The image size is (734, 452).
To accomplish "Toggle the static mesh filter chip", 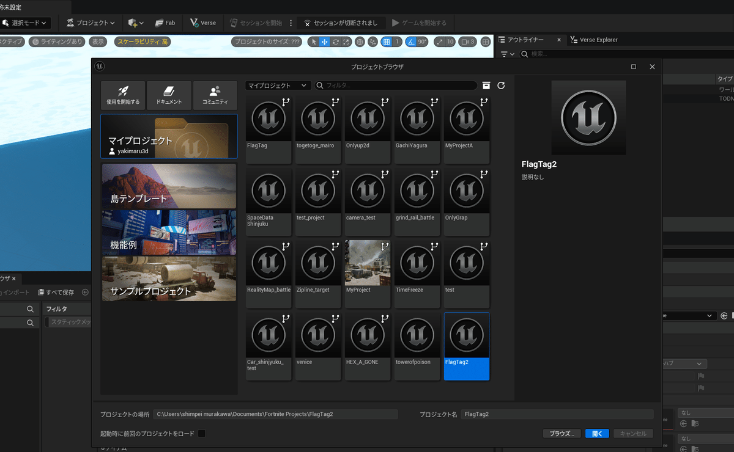I will click(x=67, y=322).
